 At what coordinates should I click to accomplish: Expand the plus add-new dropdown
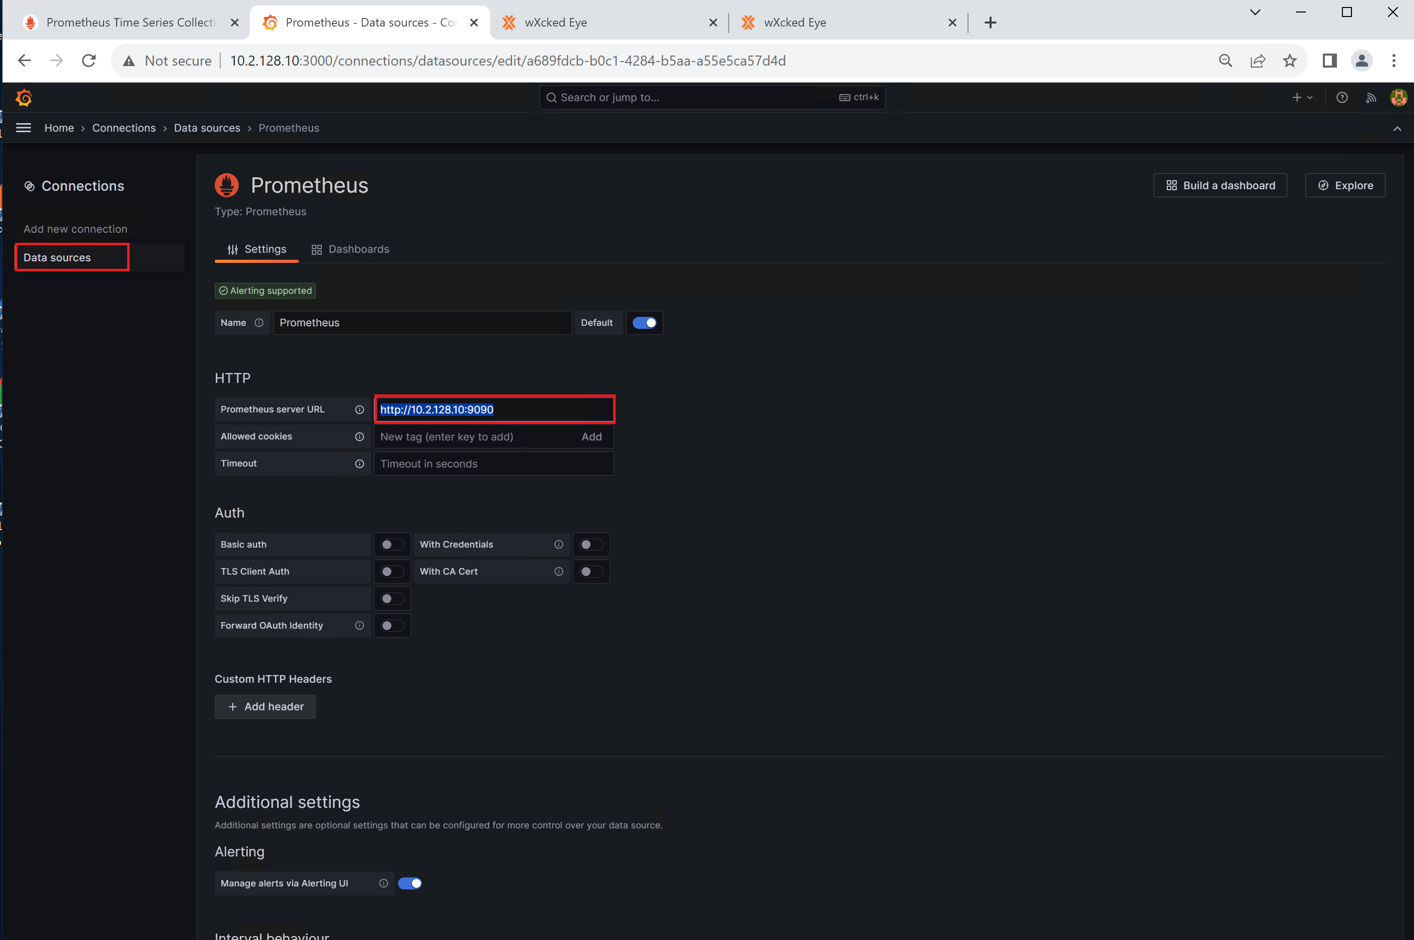[x=1302, y=98]
